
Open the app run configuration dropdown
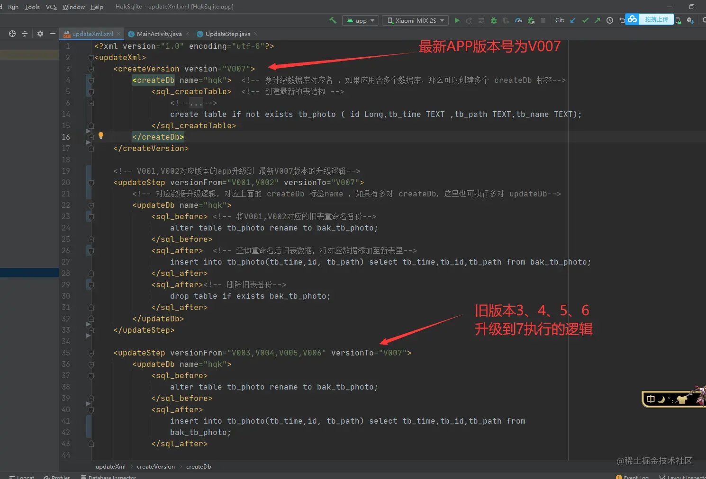pyautogui.click(x=360, y=20)
